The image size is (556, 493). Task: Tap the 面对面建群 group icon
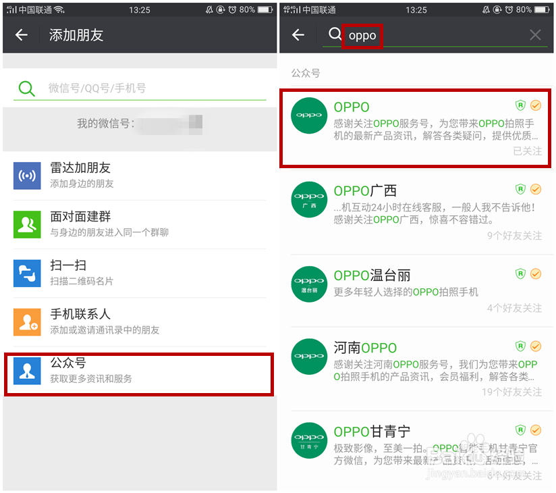point(27,224)
